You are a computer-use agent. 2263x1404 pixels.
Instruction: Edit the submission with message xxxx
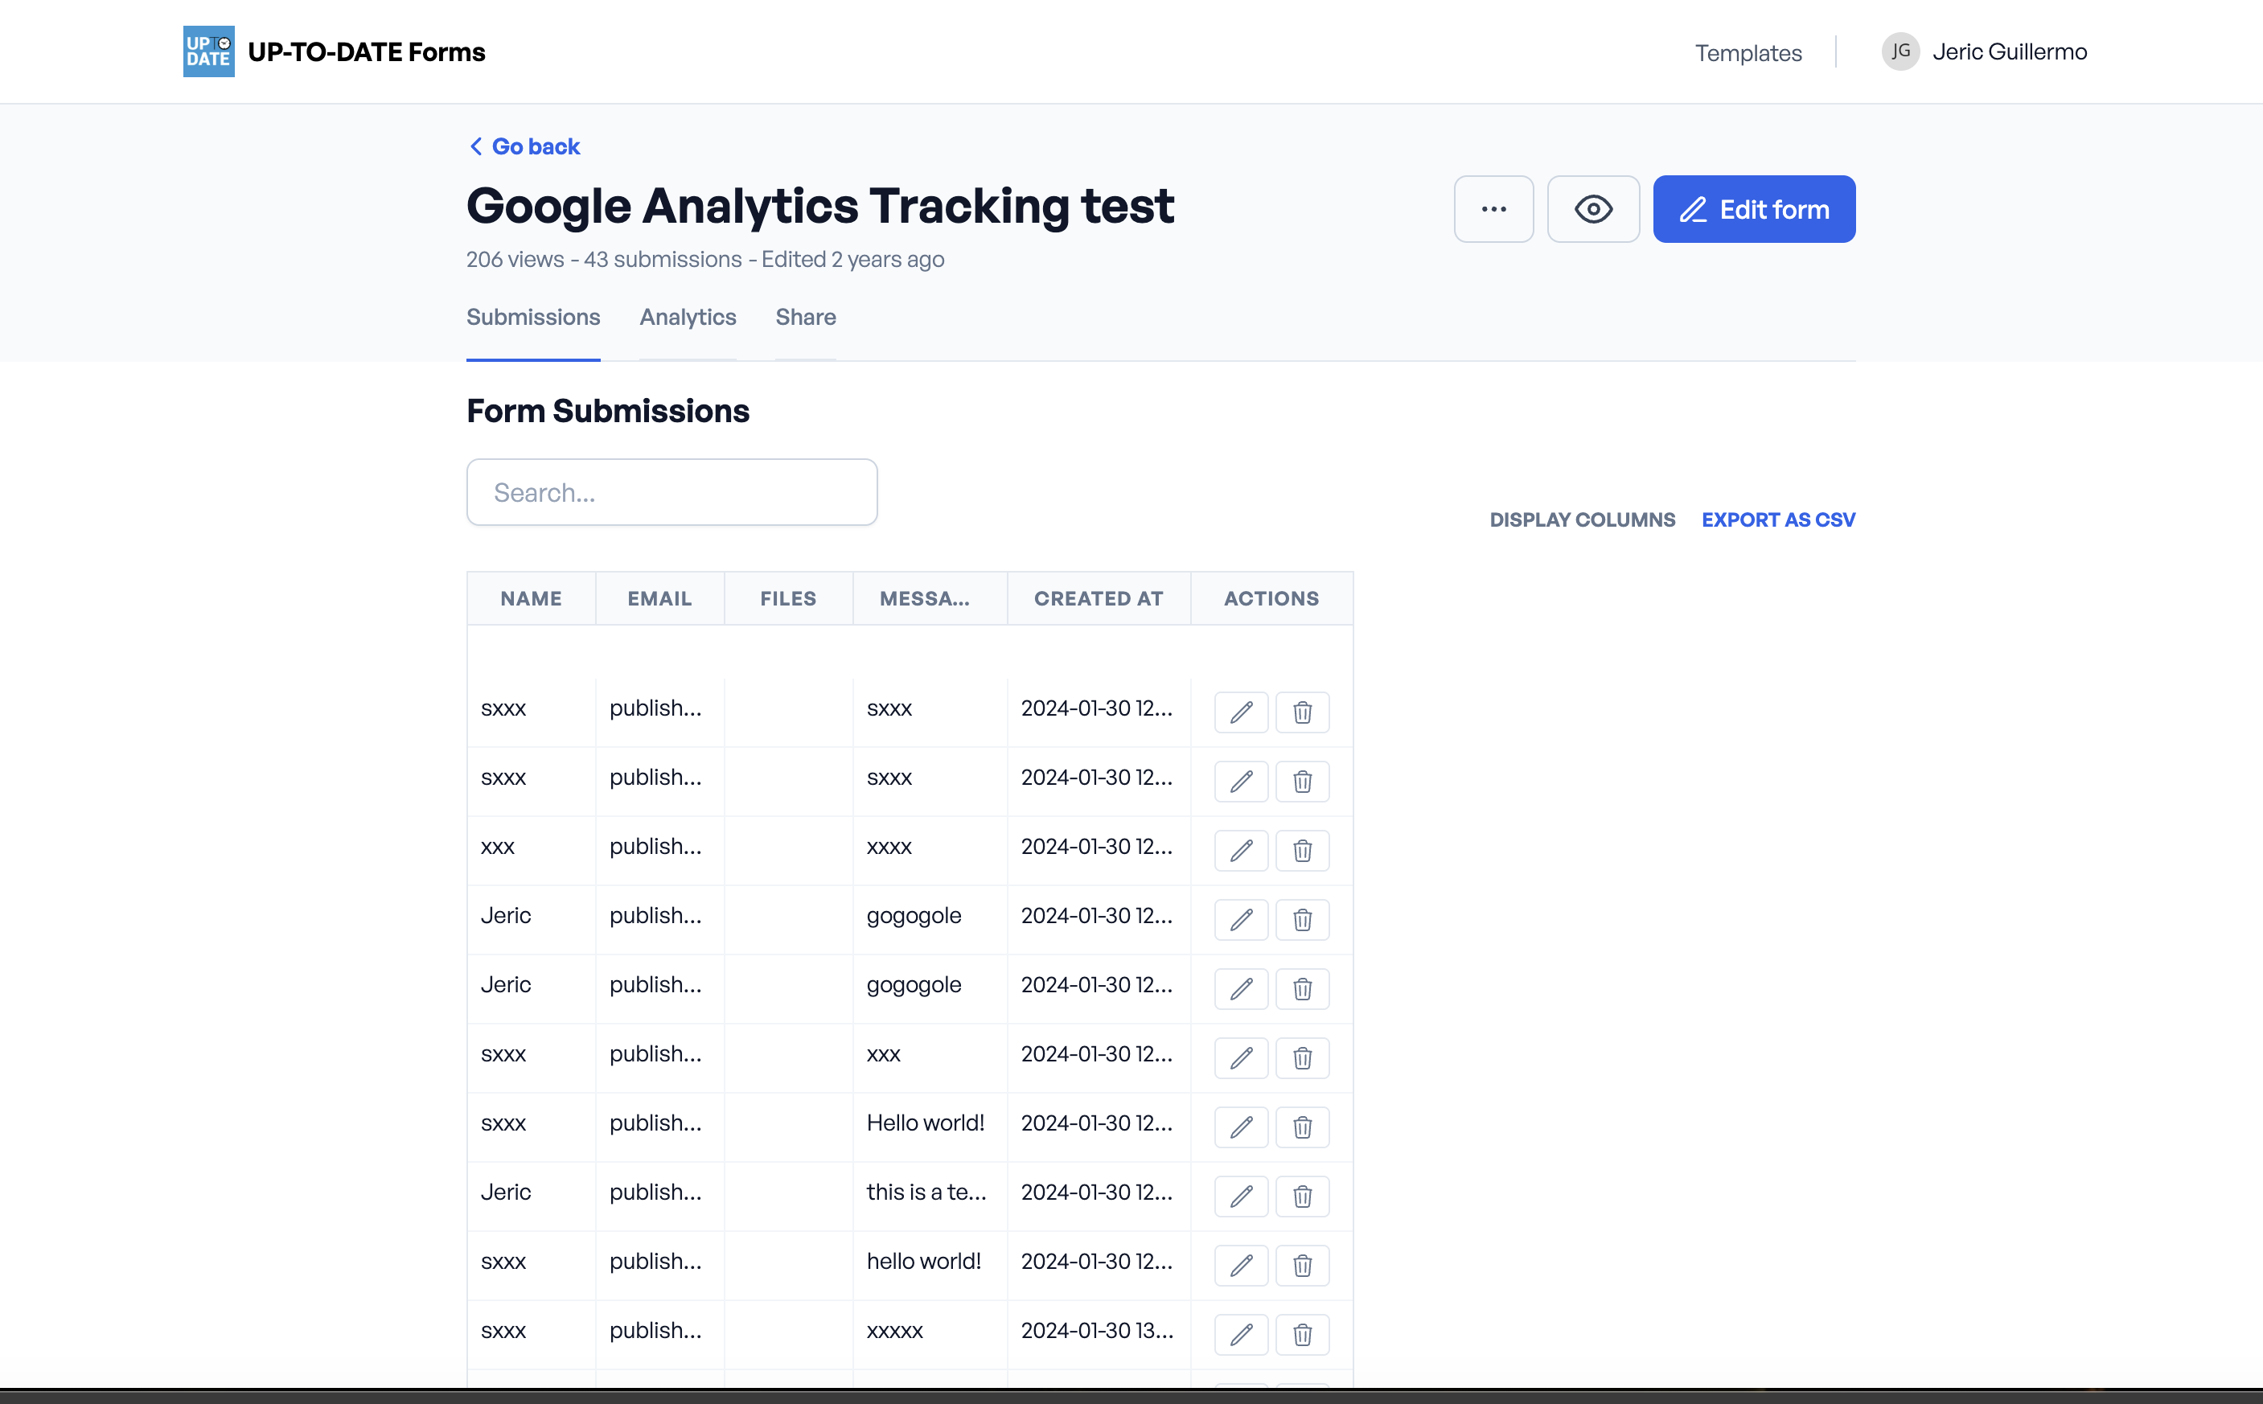click(1241, 851)
